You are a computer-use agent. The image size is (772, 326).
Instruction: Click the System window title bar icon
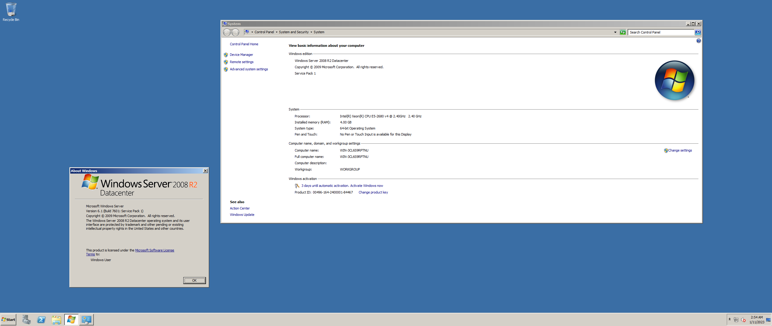[225, 24]
